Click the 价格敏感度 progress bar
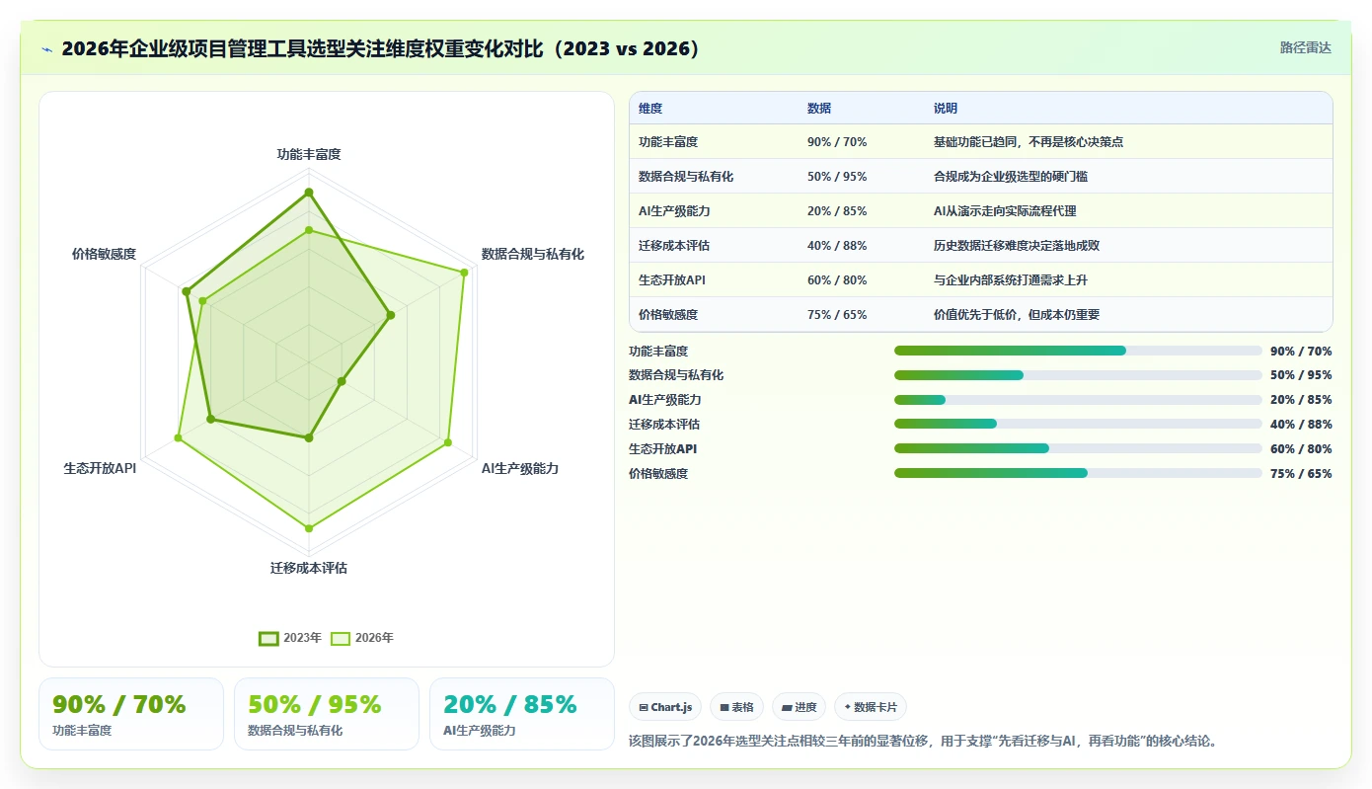Screen dimensions: 1372x789 1078,473
